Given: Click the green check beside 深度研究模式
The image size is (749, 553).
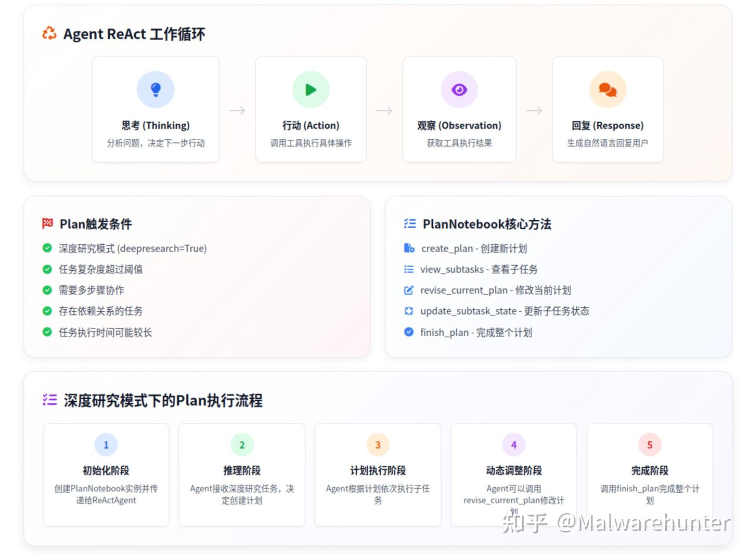Looking at the screenshot, I should [47, 248].
